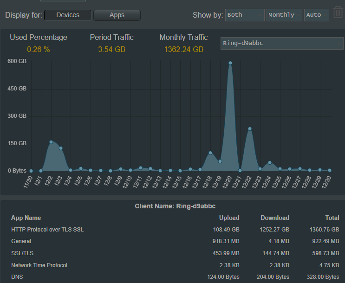Click the Upload column header
Viewport: 345px width, 283px height.
[x=229, y=218]
